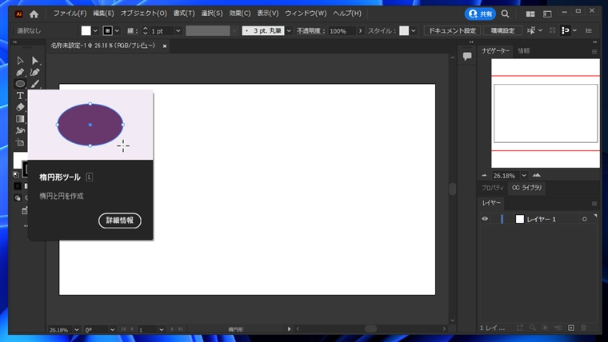The width and height of the screenshot is (608, 342).
Task: Open the スタイル style dropdown arrow
Action: [414, 30]
